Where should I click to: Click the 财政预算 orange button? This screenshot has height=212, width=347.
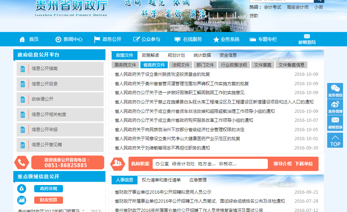(x=48, y=200)
